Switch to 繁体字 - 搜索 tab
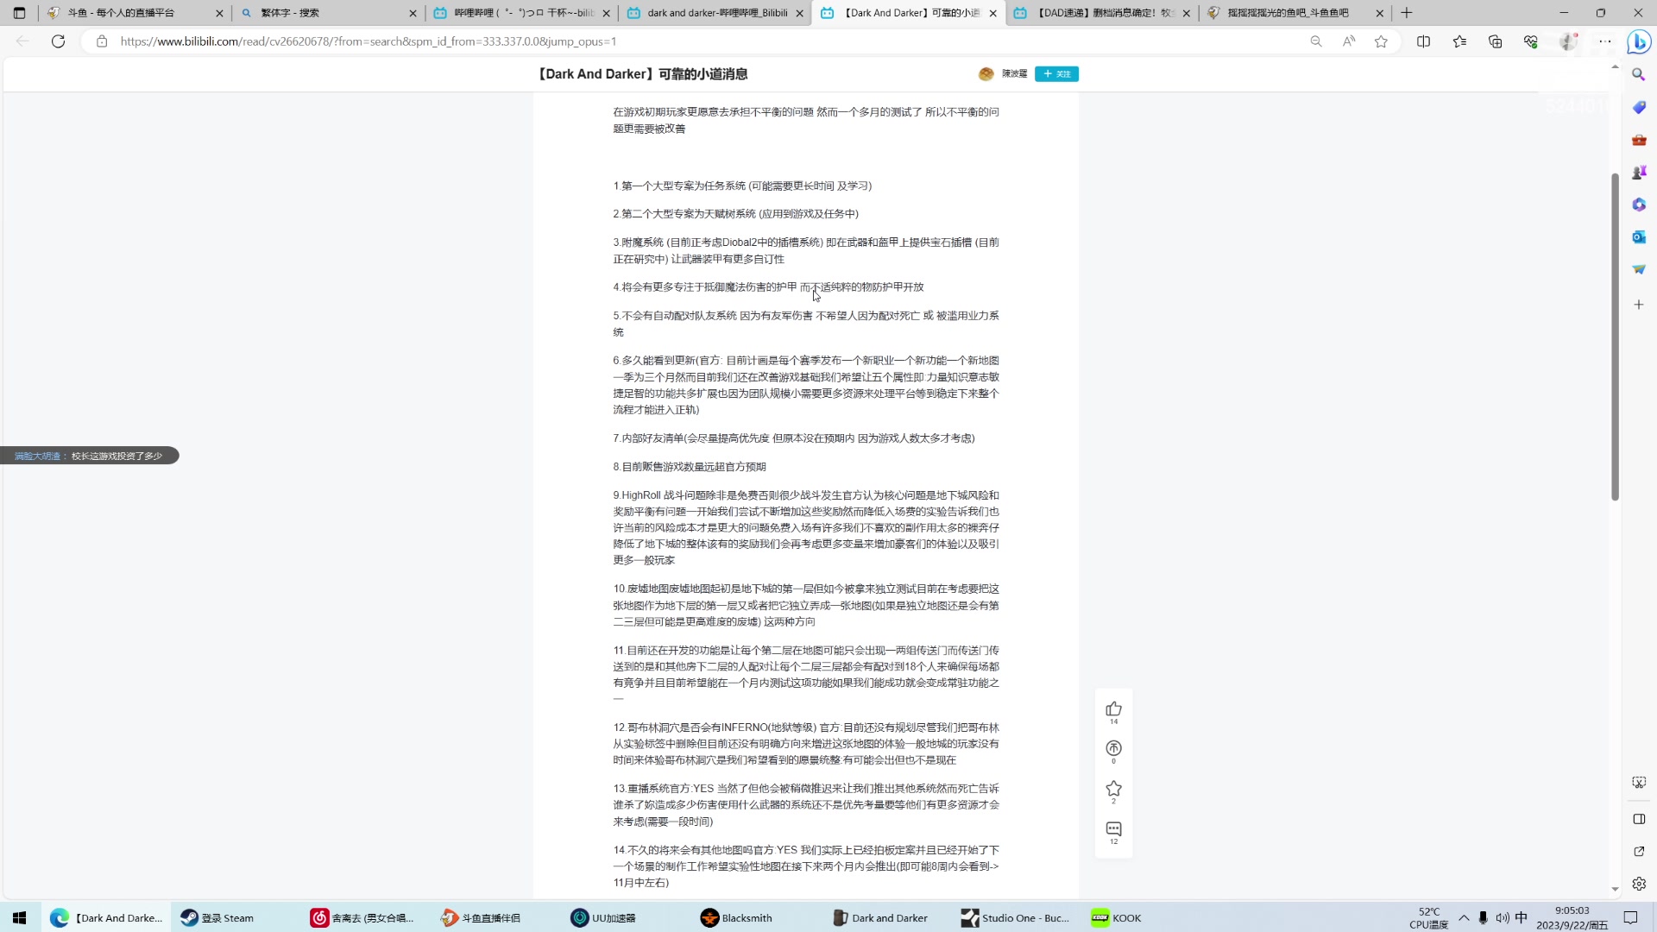The image size is (1657, 932). click(x=328, y=13)
